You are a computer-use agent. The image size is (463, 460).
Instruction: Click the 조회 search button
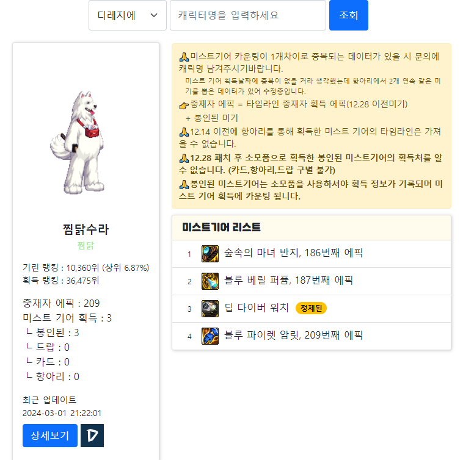348,15
